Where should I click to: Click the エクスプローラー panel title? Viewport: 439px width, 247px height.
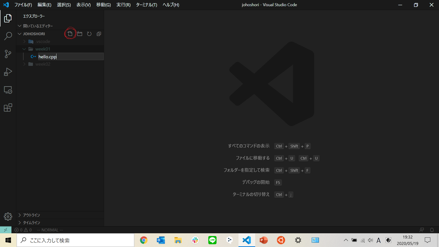[x=34, y=16]
